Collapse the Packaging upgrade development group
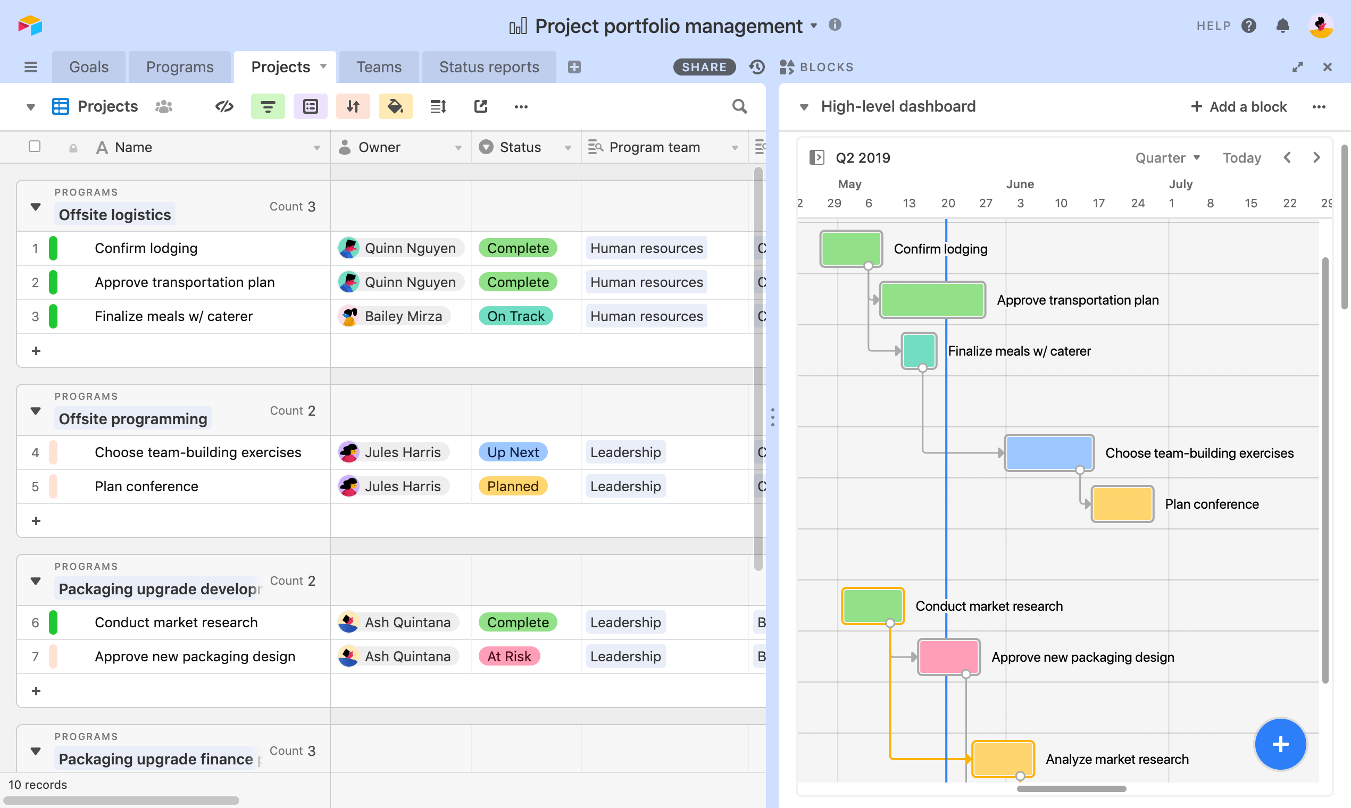This screenshot has width=1351, height=808. point(35,581)
